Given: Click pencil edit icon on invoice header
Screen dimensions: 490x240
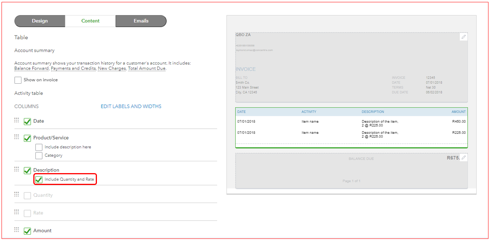Looking at the screenshot, I should click(x=464, y=37).
